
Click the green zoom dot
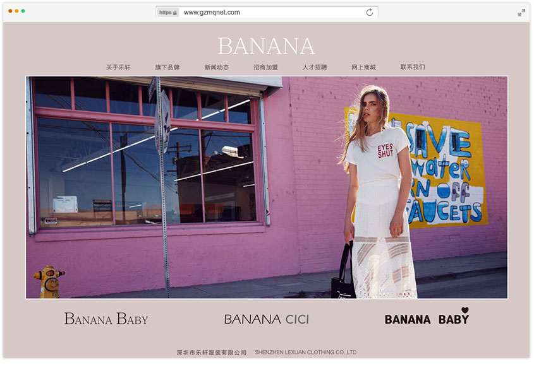[23, 11]
